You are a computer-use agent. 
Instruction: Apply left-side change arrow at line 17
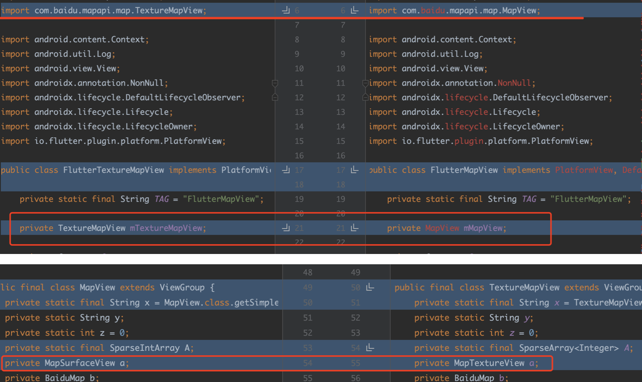tap(286, 170)
